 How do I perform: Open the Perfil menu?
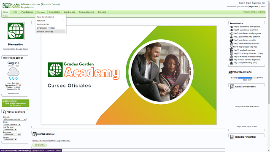click(15, 12)
